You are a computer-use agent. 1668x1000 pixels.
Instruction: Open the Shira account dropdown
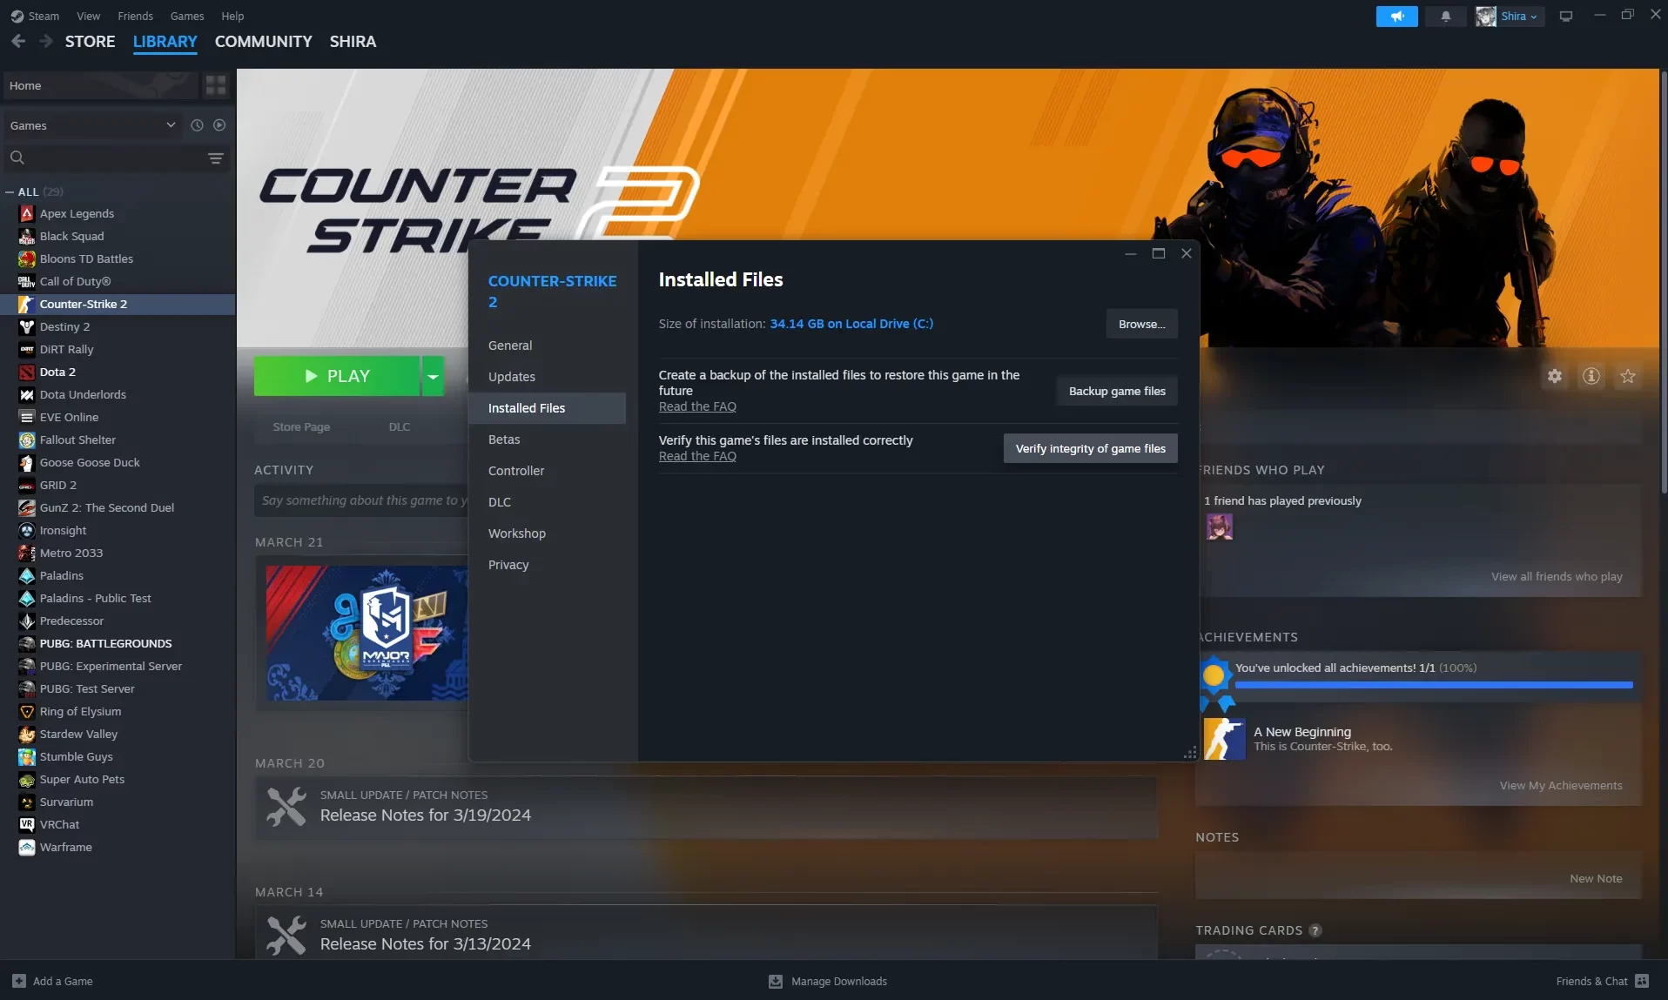click(1510, 17)
